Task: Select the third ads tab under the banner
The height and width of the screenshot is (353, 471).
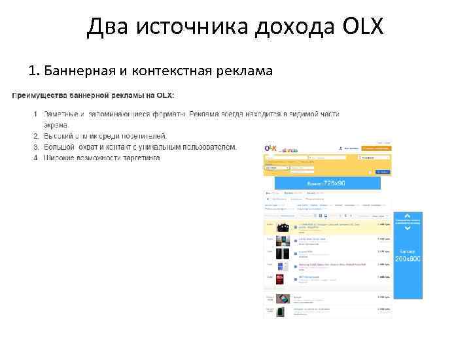Action: (x=315, y=193)
